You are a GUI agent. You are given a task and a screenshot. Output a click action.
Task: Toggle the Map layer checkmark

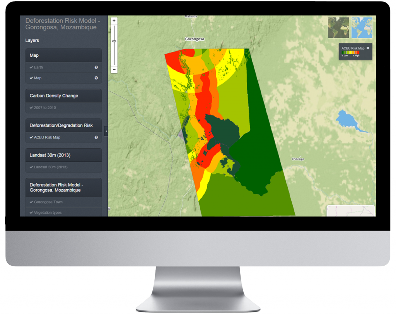coord(31,78)
